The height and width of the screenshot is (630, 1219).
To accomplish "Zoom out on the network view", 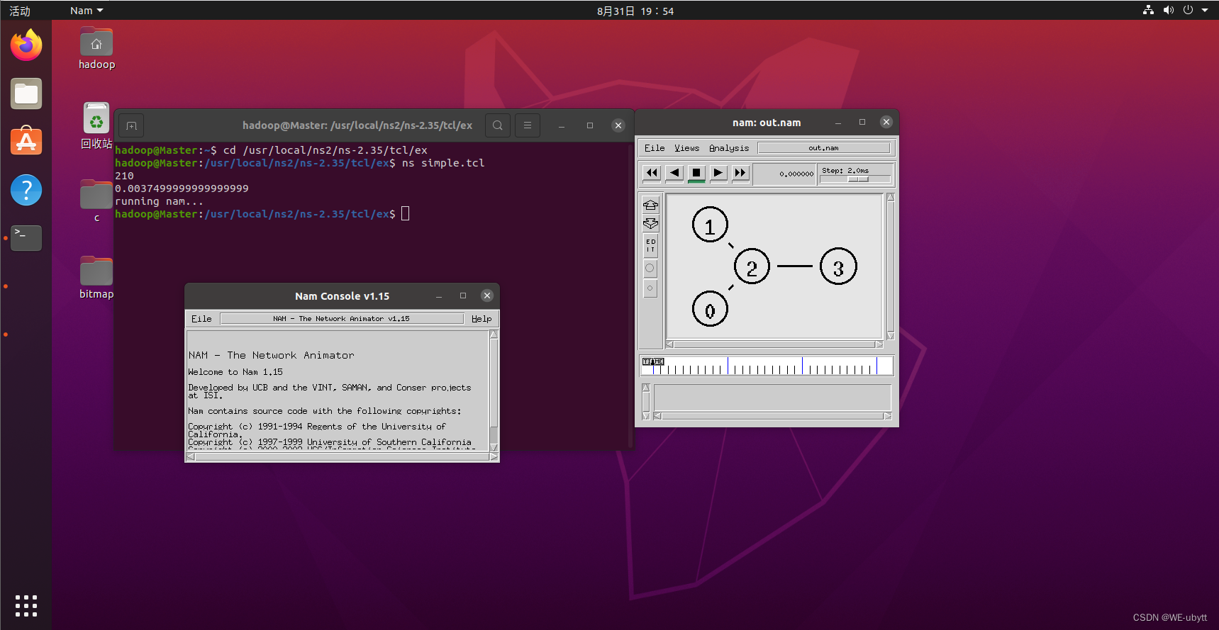I will tap(650, 224).
